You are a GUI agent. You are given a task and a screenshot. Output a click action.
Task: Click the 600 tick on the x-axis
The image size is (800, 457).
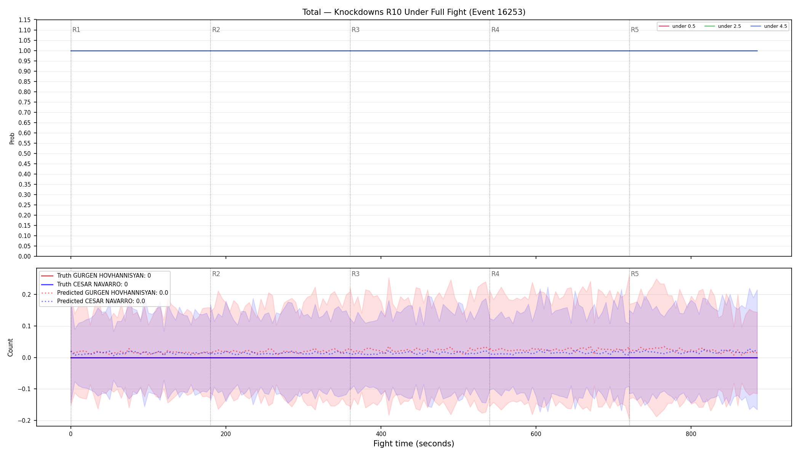click(536, 434)
